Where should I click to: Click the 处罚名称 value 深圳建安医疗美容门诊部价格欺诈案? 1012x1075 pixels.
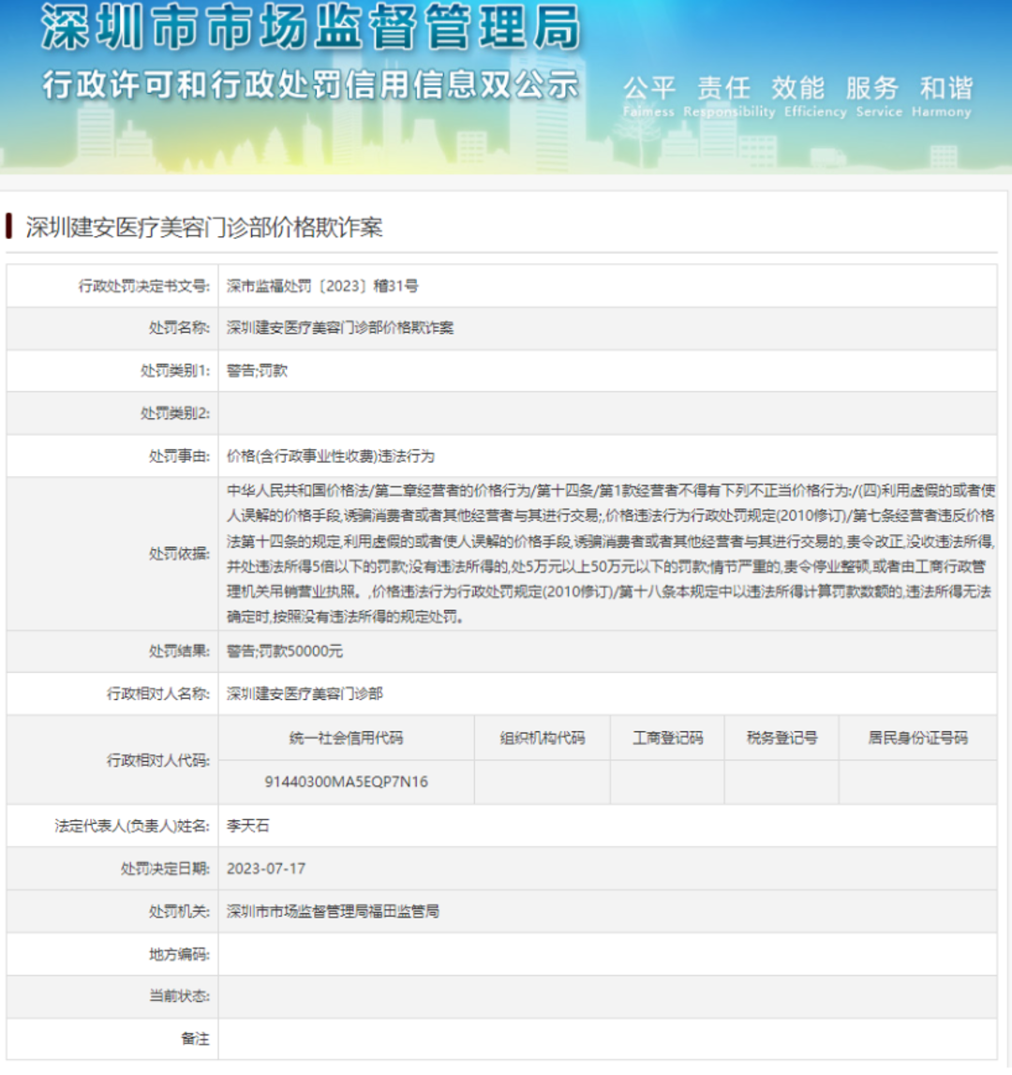340,328
